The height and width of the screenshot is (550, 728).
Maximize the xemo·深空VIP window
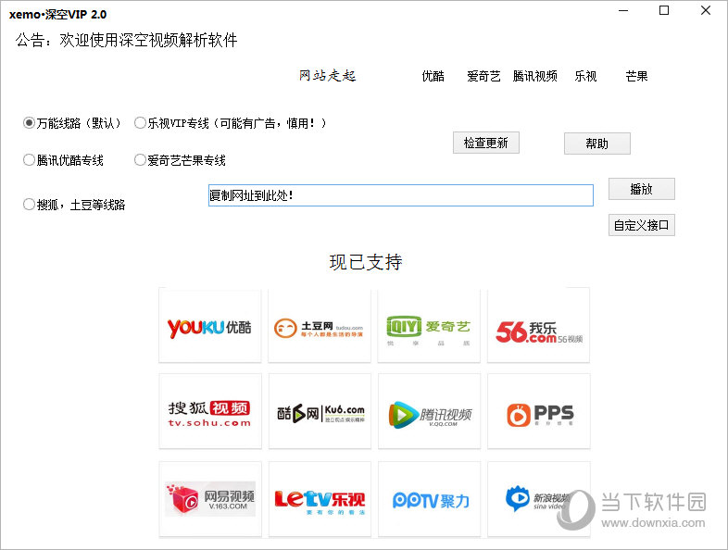pyautogui.click(x=664, y=10)
